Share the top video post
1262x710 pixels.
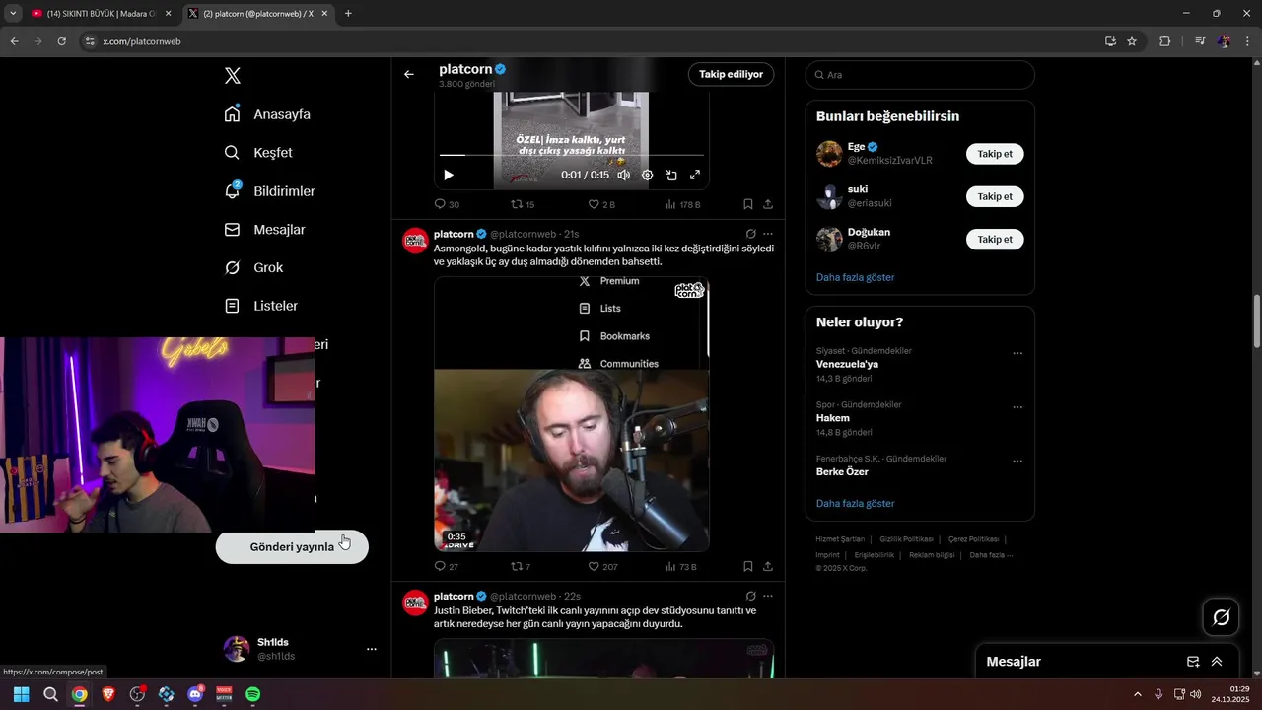(x=768, y=204)
